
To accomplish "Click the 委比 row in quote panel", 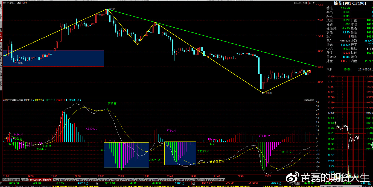I will click(350, 8).
